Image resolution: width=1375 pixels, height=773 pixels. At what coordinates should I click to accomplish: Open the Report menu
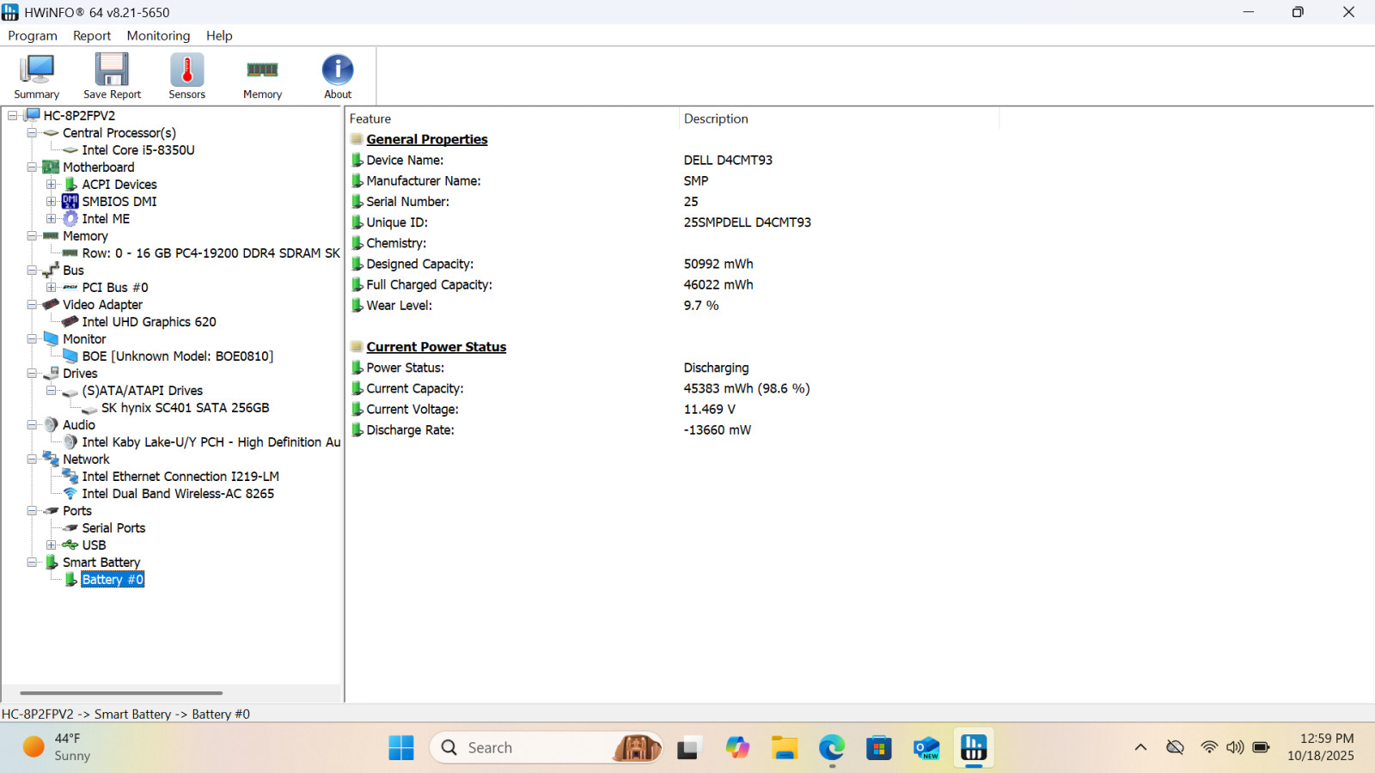click(x=92, y=35)
